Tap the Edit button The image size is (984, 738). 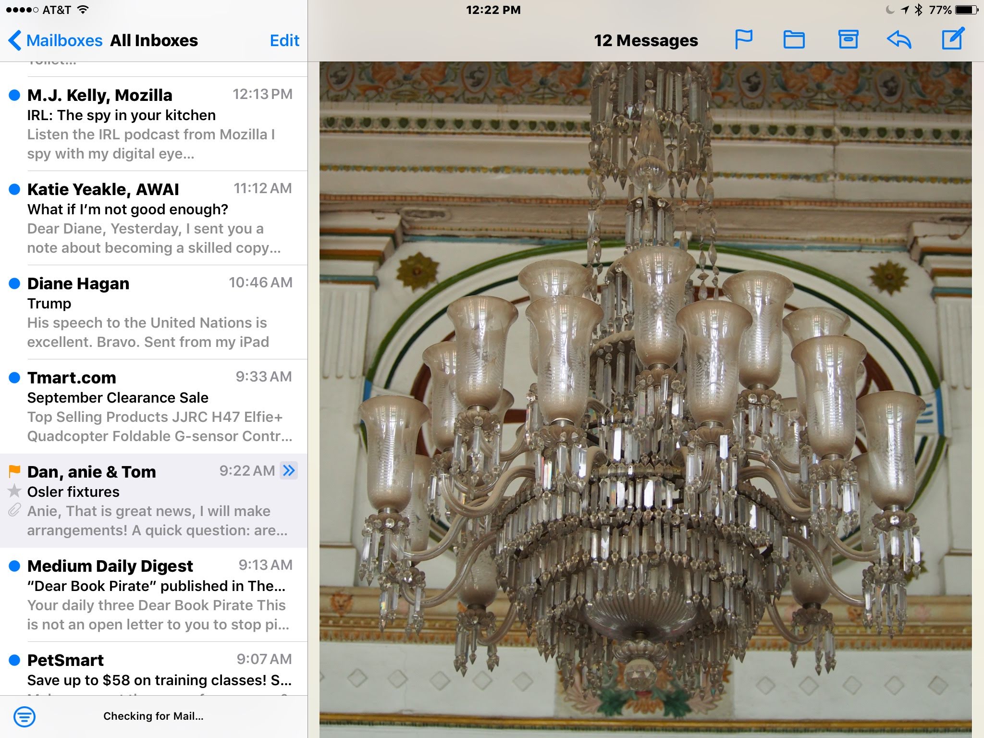click(x=284, y=40)
